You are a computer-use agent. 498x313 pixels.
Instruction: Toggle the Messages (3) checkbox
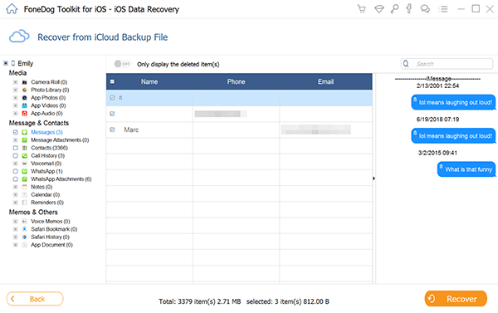coord(15,132)
